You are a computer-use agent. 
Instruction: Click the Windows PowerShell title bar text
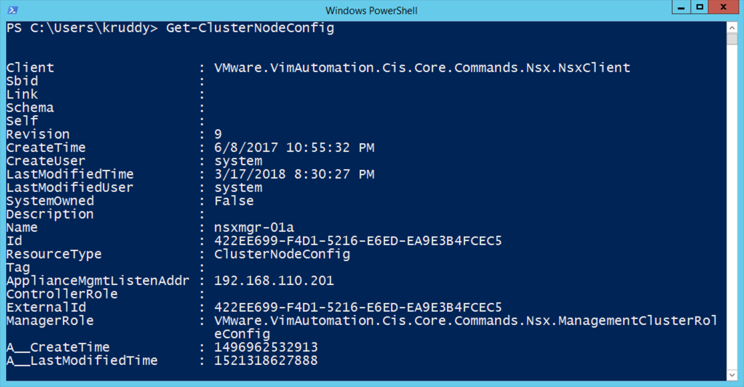(x=371, y=10)
